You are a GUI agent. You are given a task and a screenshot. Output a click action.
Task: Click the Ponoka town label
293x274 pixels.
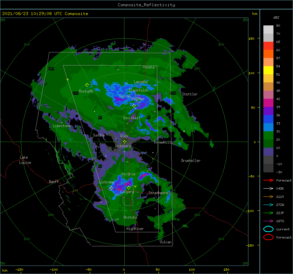(148, 67)
